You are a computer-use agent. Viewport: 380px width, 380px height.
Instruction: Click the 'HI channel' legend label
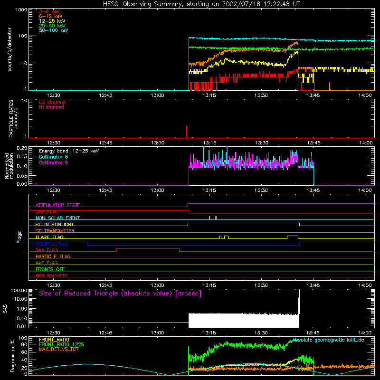click(51, 107)
